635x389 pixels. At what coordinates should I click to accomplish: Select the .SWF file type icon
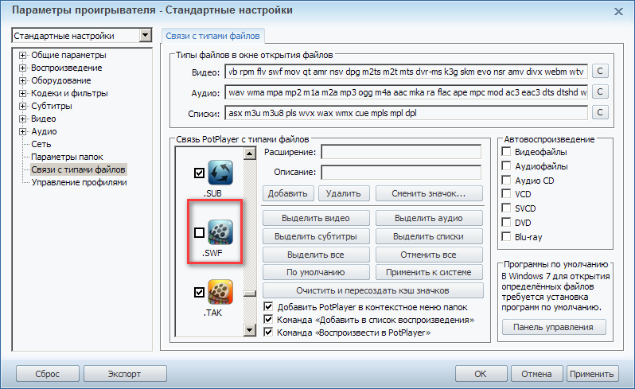[x=219, y=231]
